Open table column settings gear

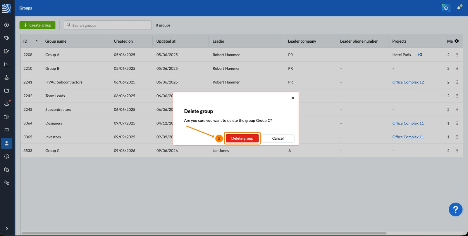(x=457, y=41)
